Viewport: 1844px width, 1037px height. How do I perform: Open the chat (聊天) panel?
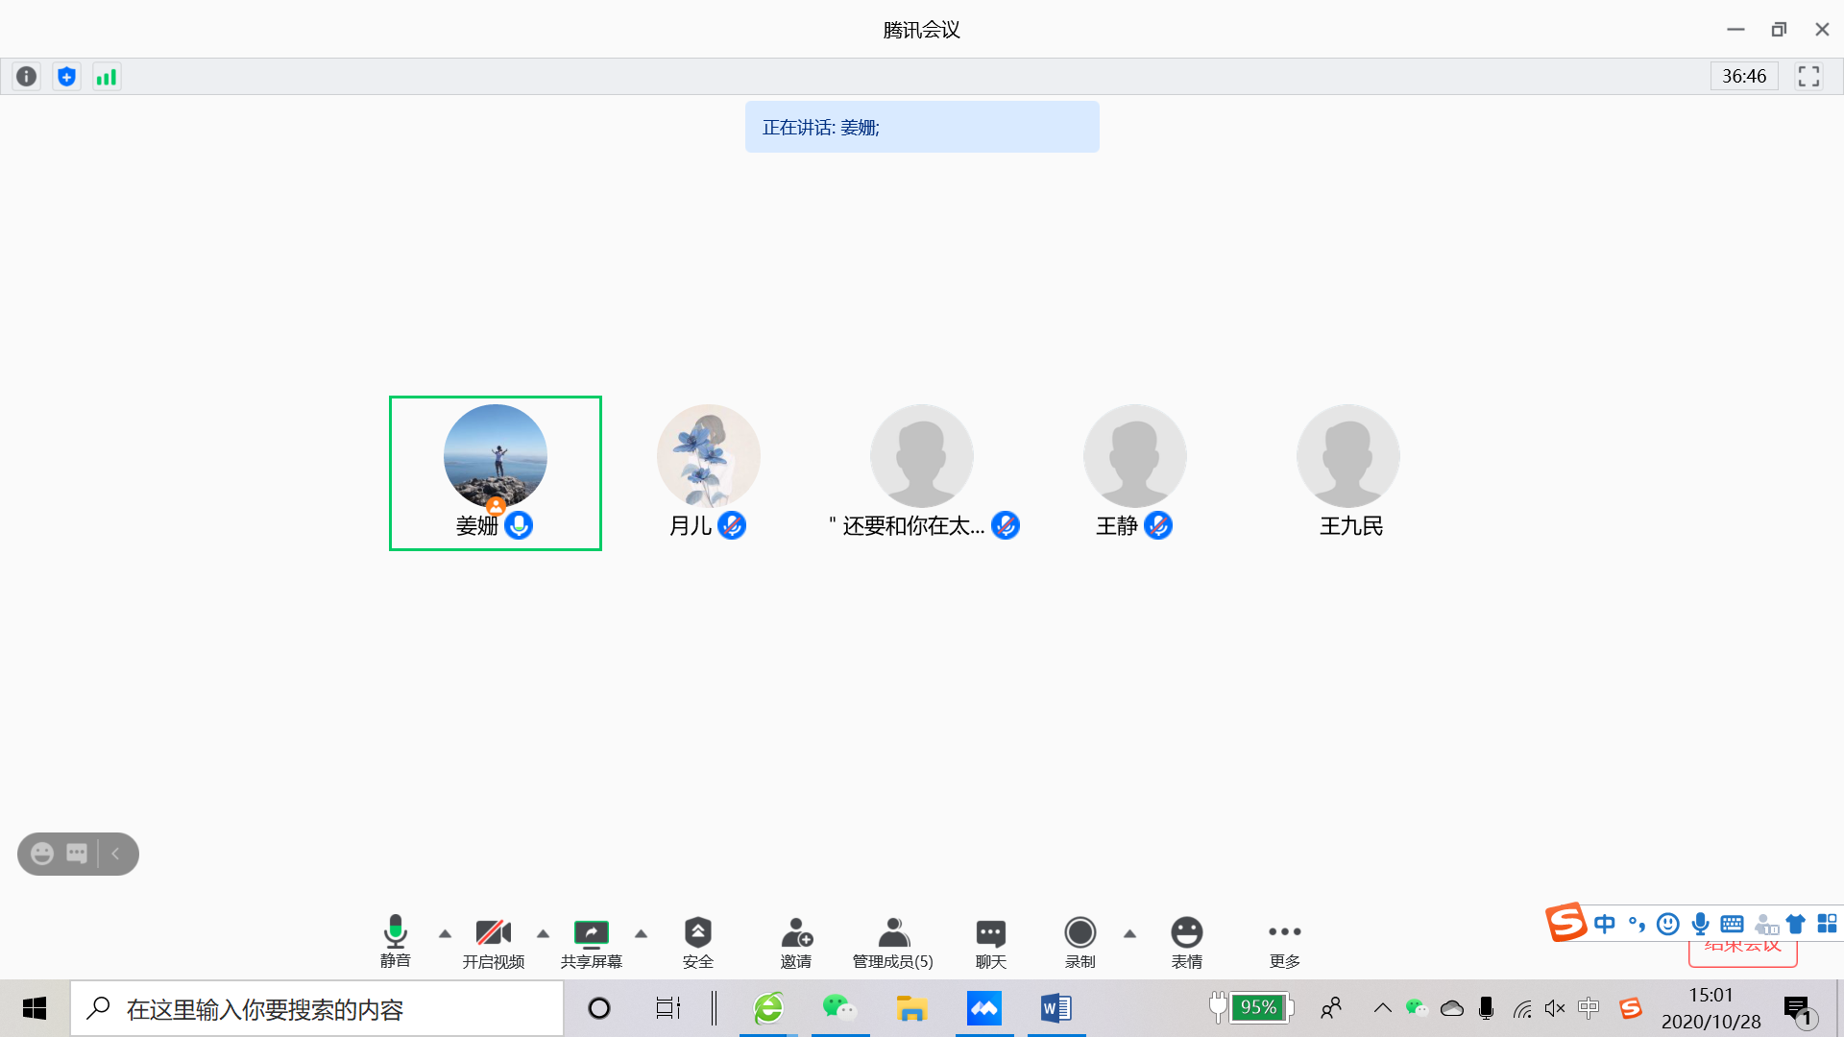990,942
